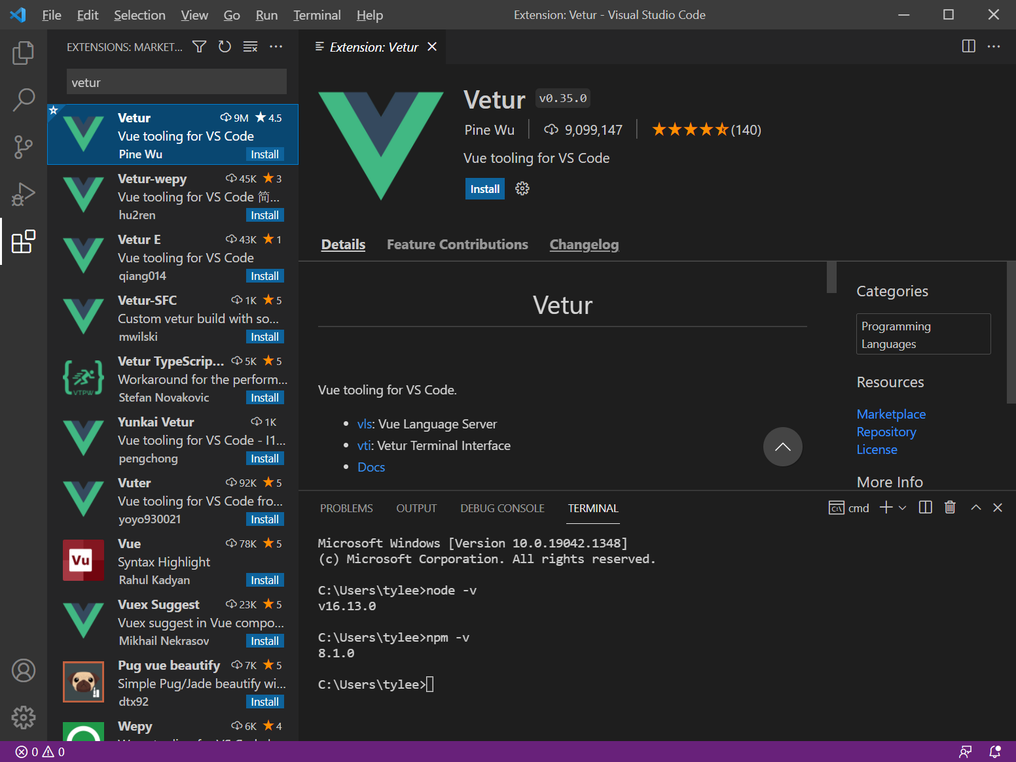Open the Manage gear in activity bar
Screen dimensions: 1016x762
[24, 718]
